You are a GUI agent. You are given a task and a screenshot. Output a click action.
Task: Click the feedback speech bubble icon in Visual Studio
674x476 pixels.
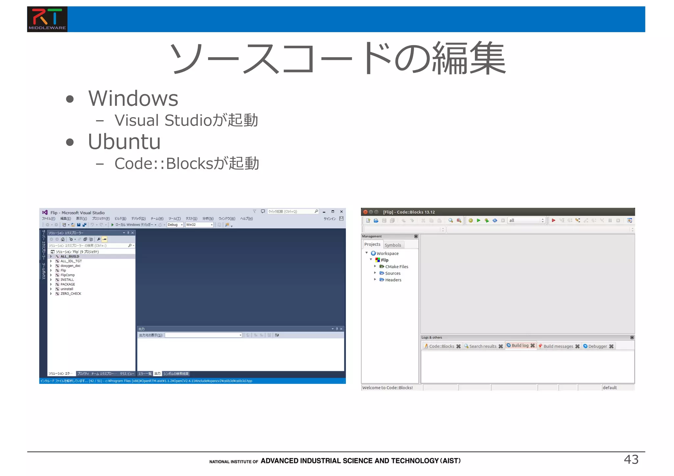pos(263,211)
